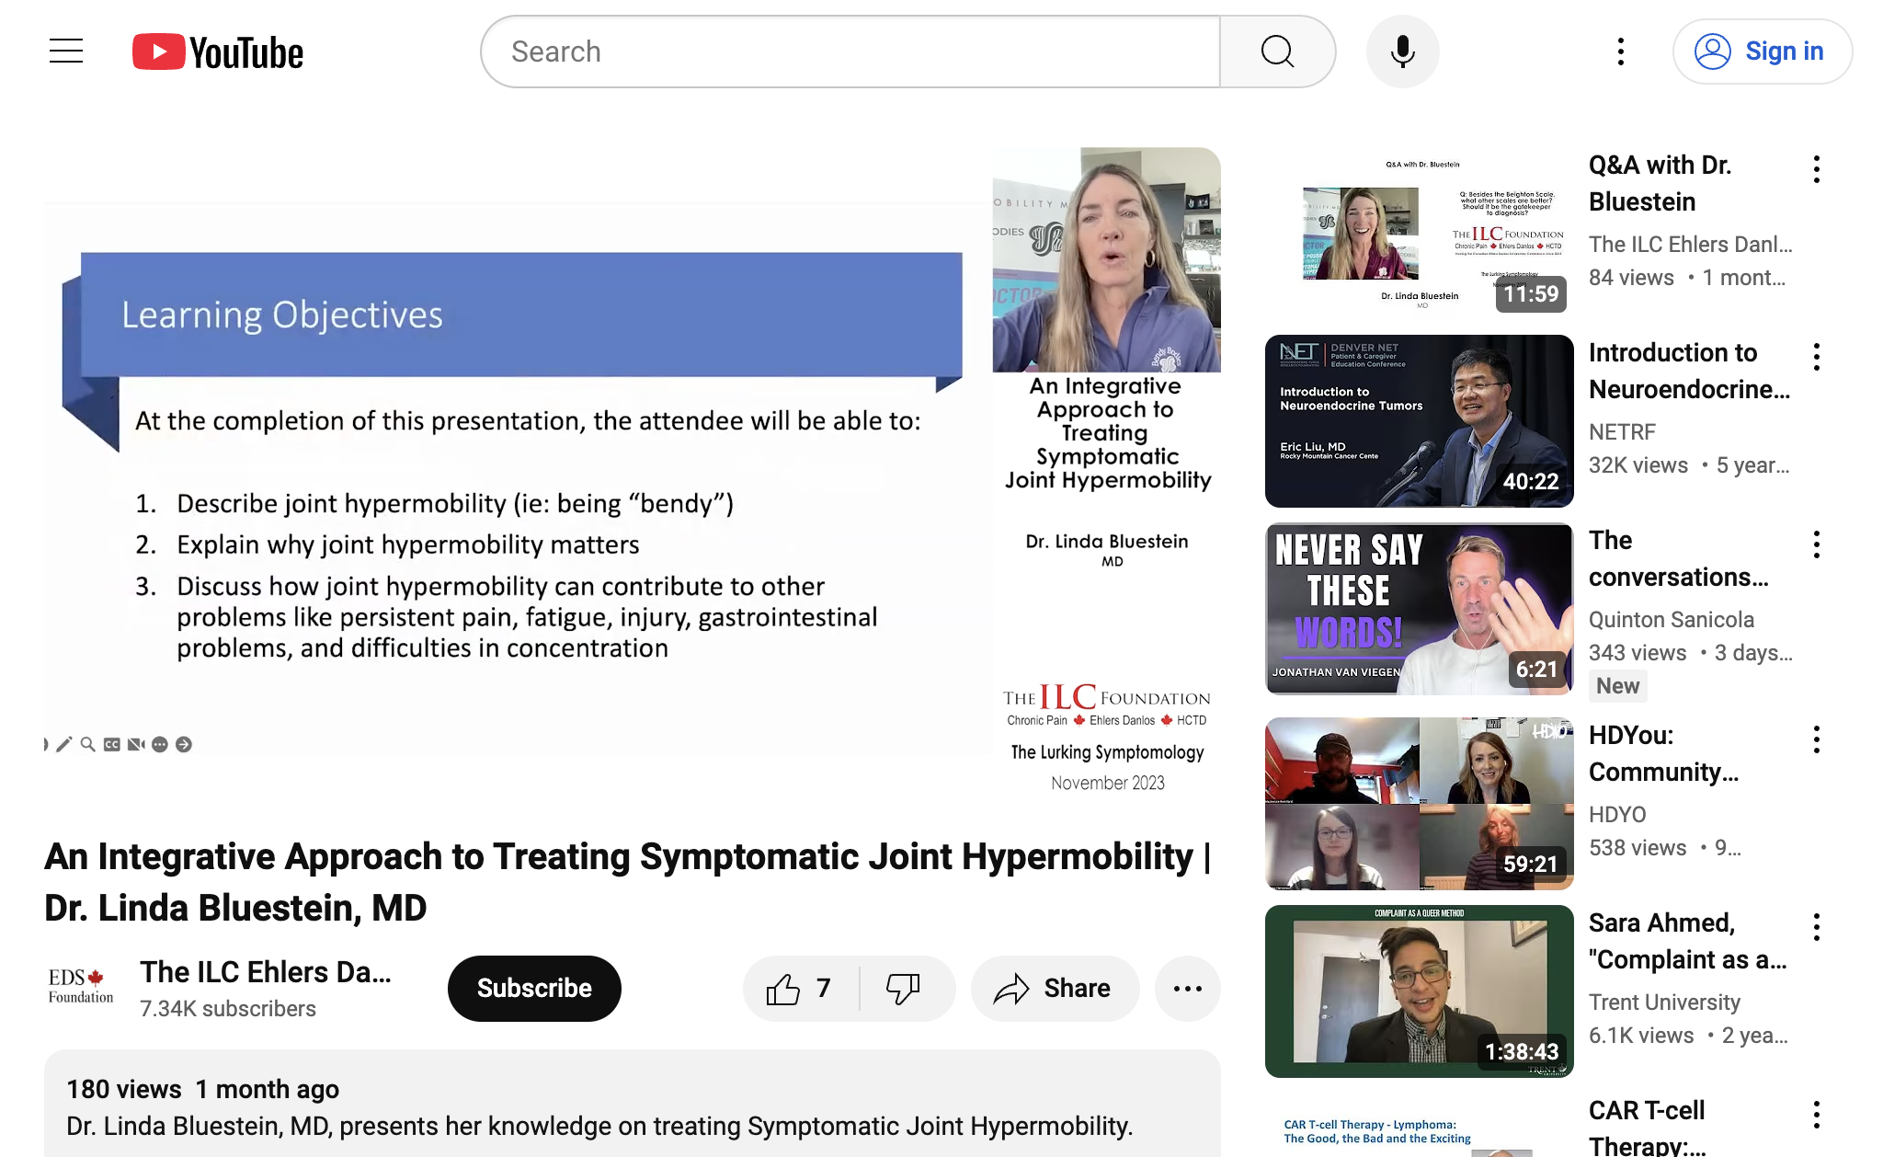The image size is (1883, 1157).
Task: Click Trent University channel name
Action: [x=1665, y=1002]
